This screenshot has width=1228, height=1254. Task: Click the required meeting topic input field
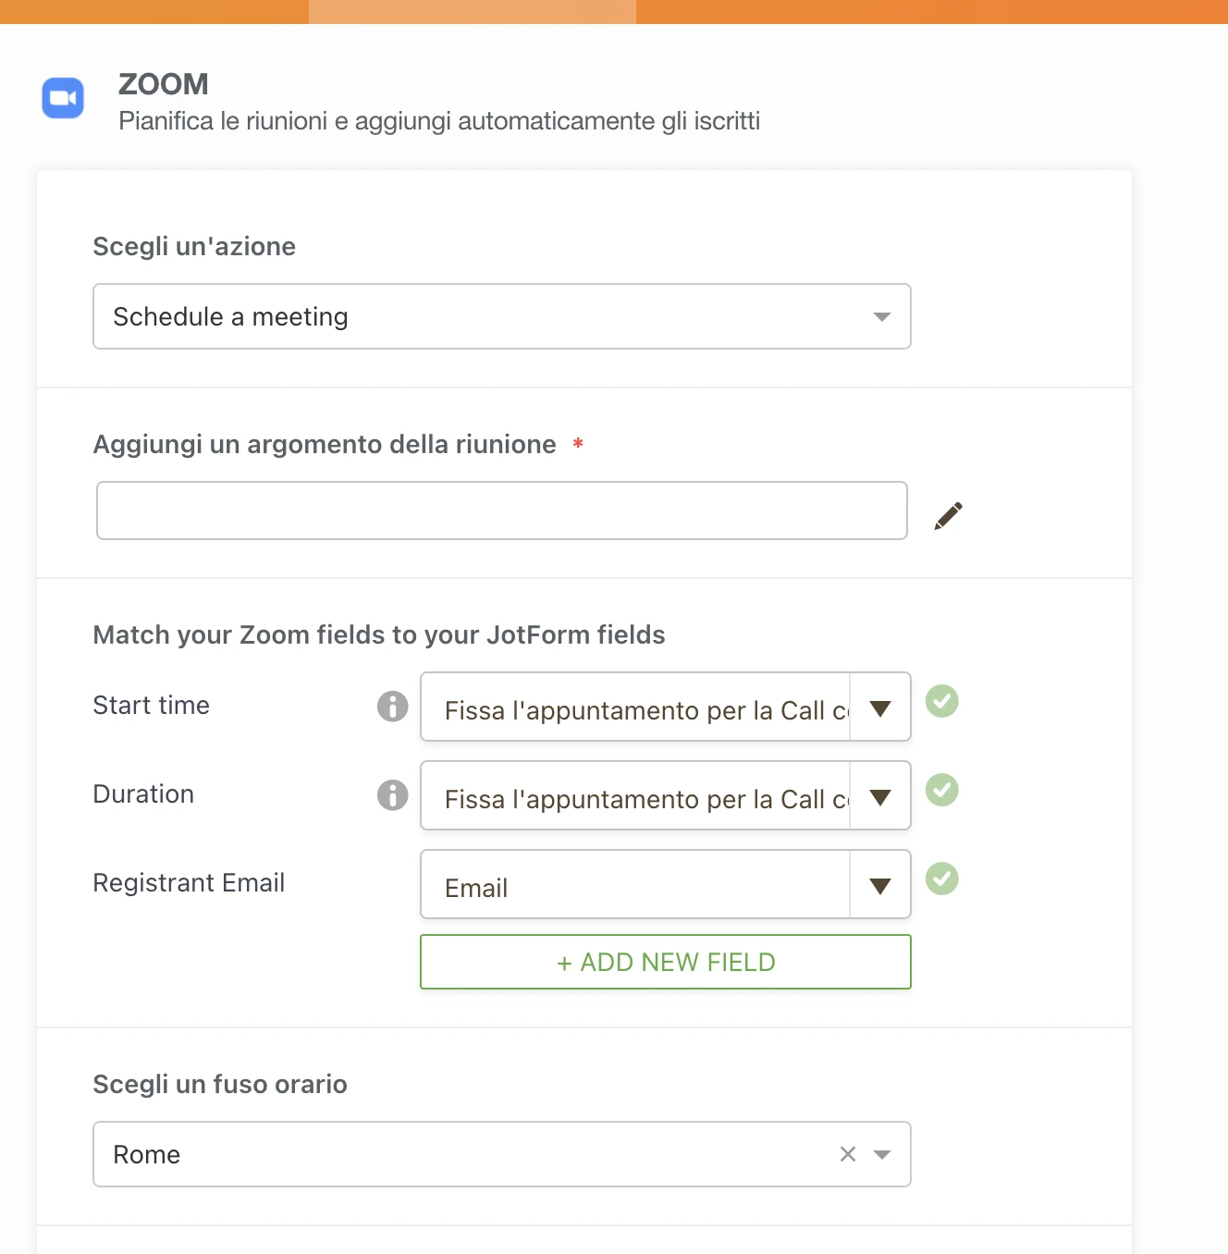(501, 510)
